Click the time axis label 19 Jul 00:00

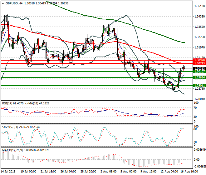[x=28, y=172]
